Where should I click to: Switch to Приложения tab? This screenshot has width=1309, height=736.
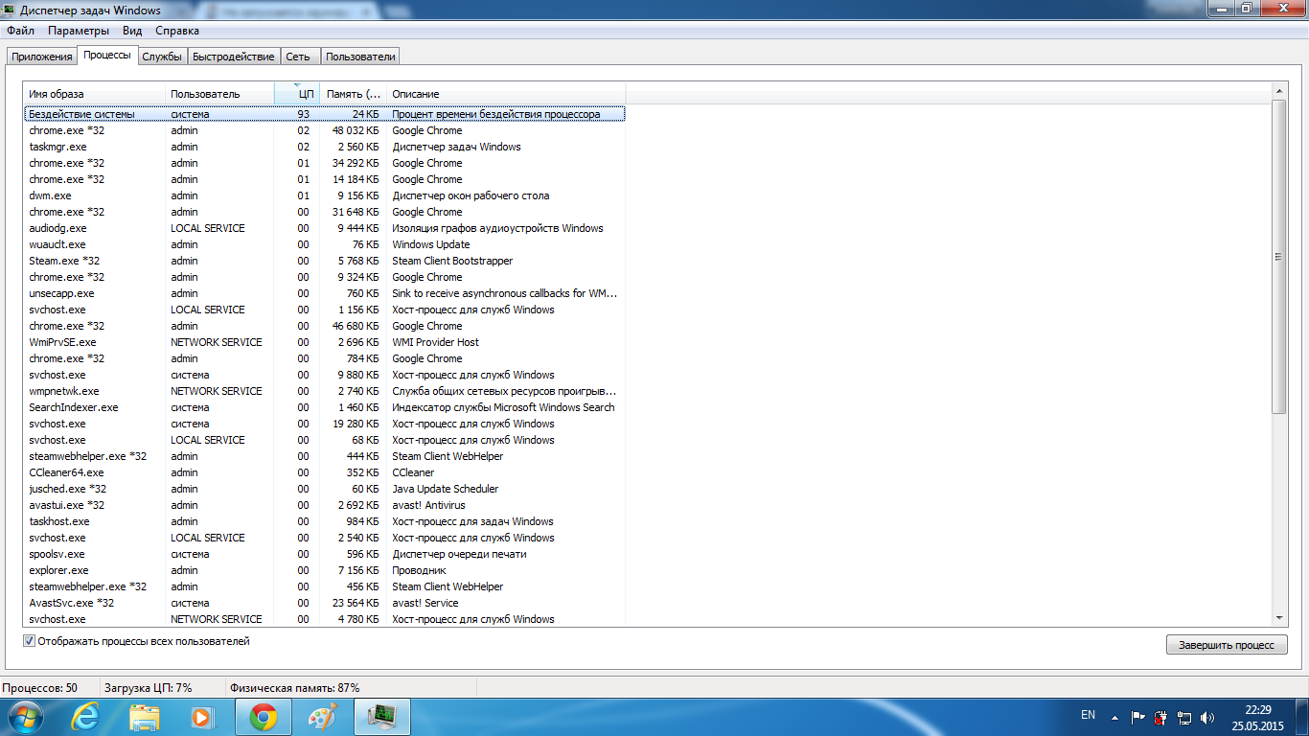coord(42,57)
